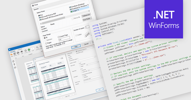This screenshot has height=100, width=191.
Task: Select the Pages radio button
Action: 46,43
